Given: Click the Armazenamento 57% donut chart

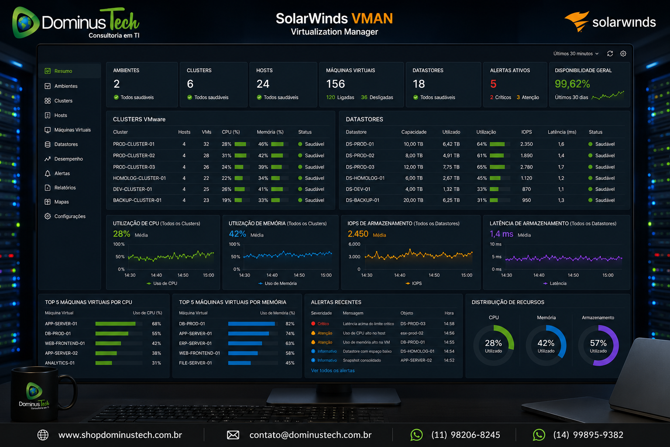Looking at the screenshot, I should pyautogui.click(x=598, y=345).
